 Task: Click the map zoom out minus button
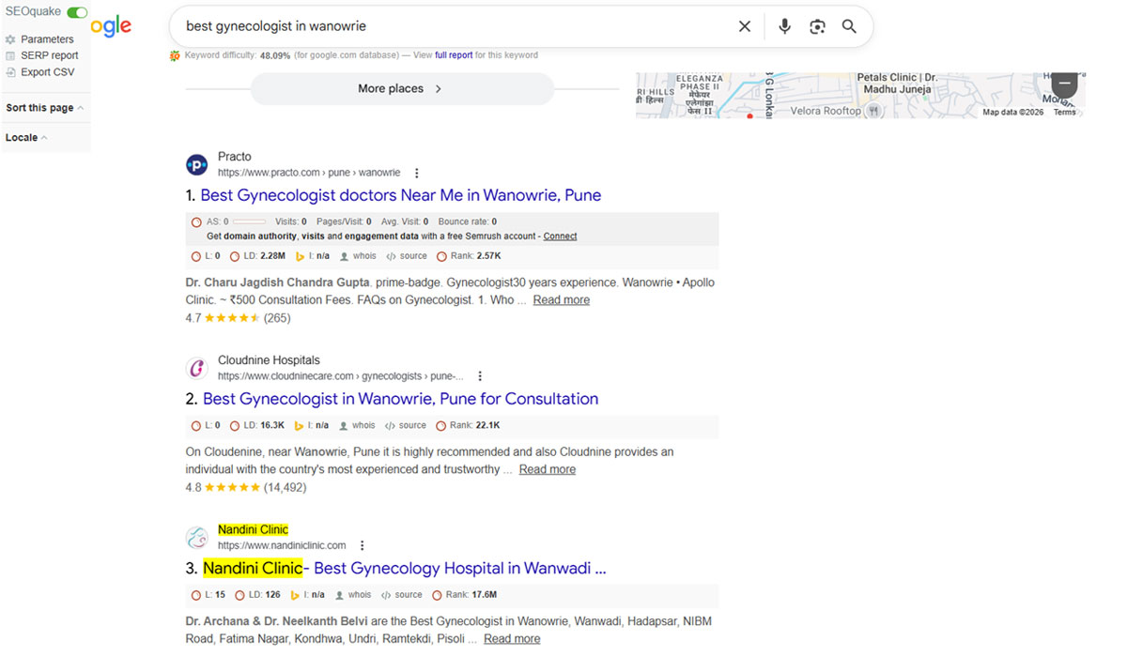click(x=1063, y=83)
